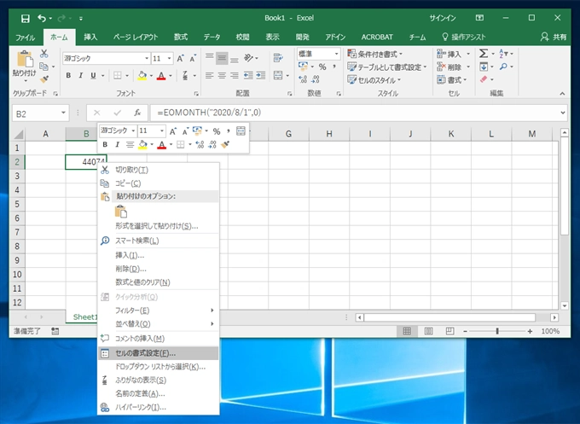580x424 pixels.
Task: Click the セルのスタイル button
Action: click(374, 80)
